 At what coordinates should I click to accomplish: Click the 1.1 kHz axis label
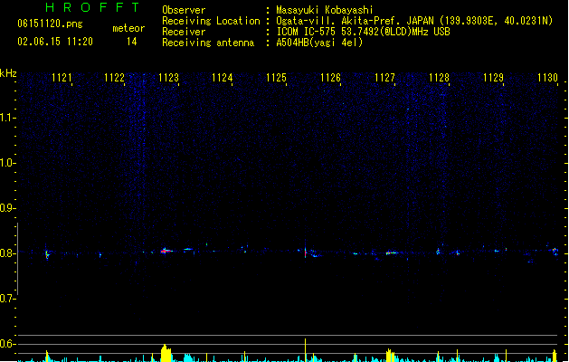click(x=7, y=118)
